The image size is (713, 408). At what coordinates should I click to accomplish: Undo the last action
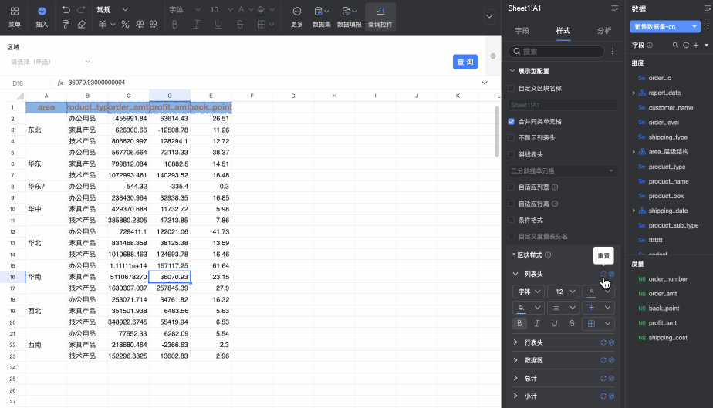click(x=66, y=9)
